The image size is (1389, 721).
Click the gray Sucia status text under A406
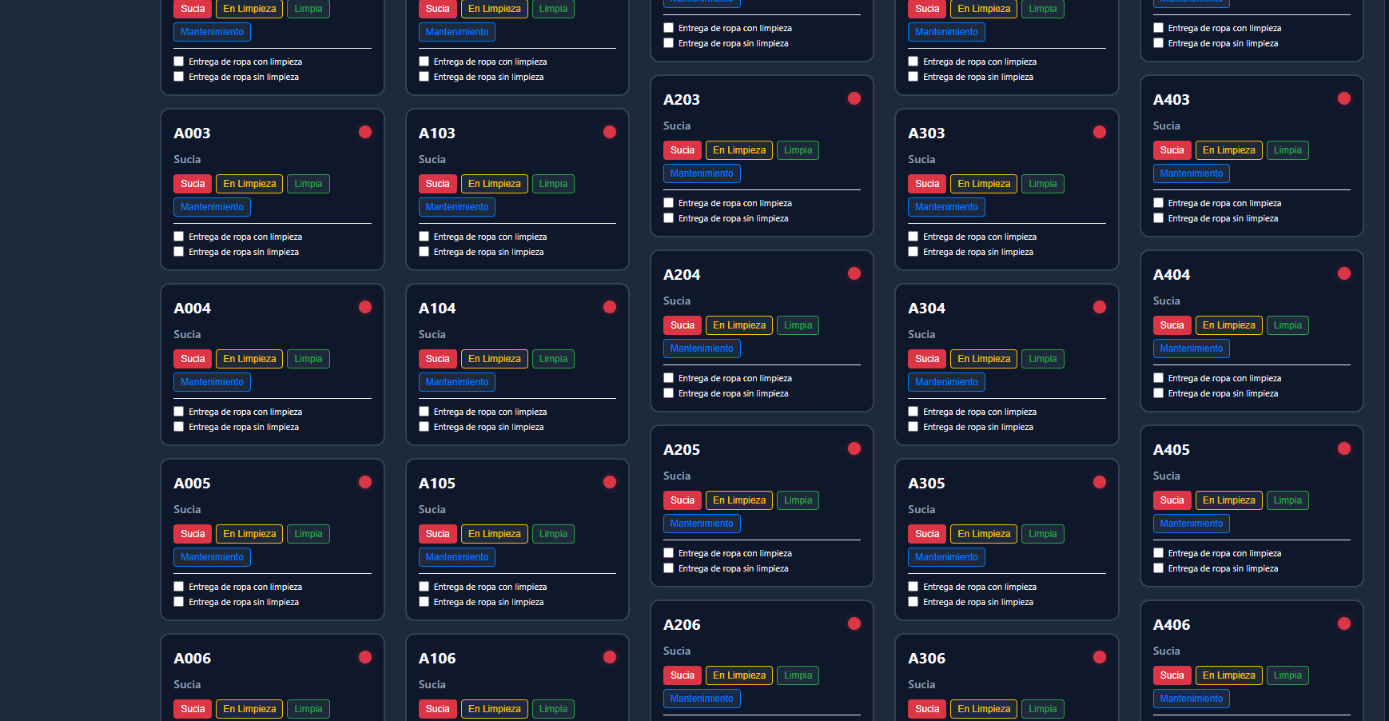coord(1167,651)
